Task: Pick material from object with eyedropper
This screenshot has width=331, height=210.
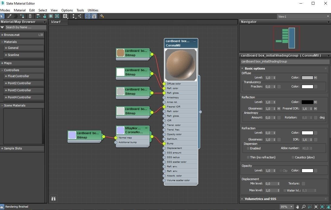Action: (x=10, y=16)
